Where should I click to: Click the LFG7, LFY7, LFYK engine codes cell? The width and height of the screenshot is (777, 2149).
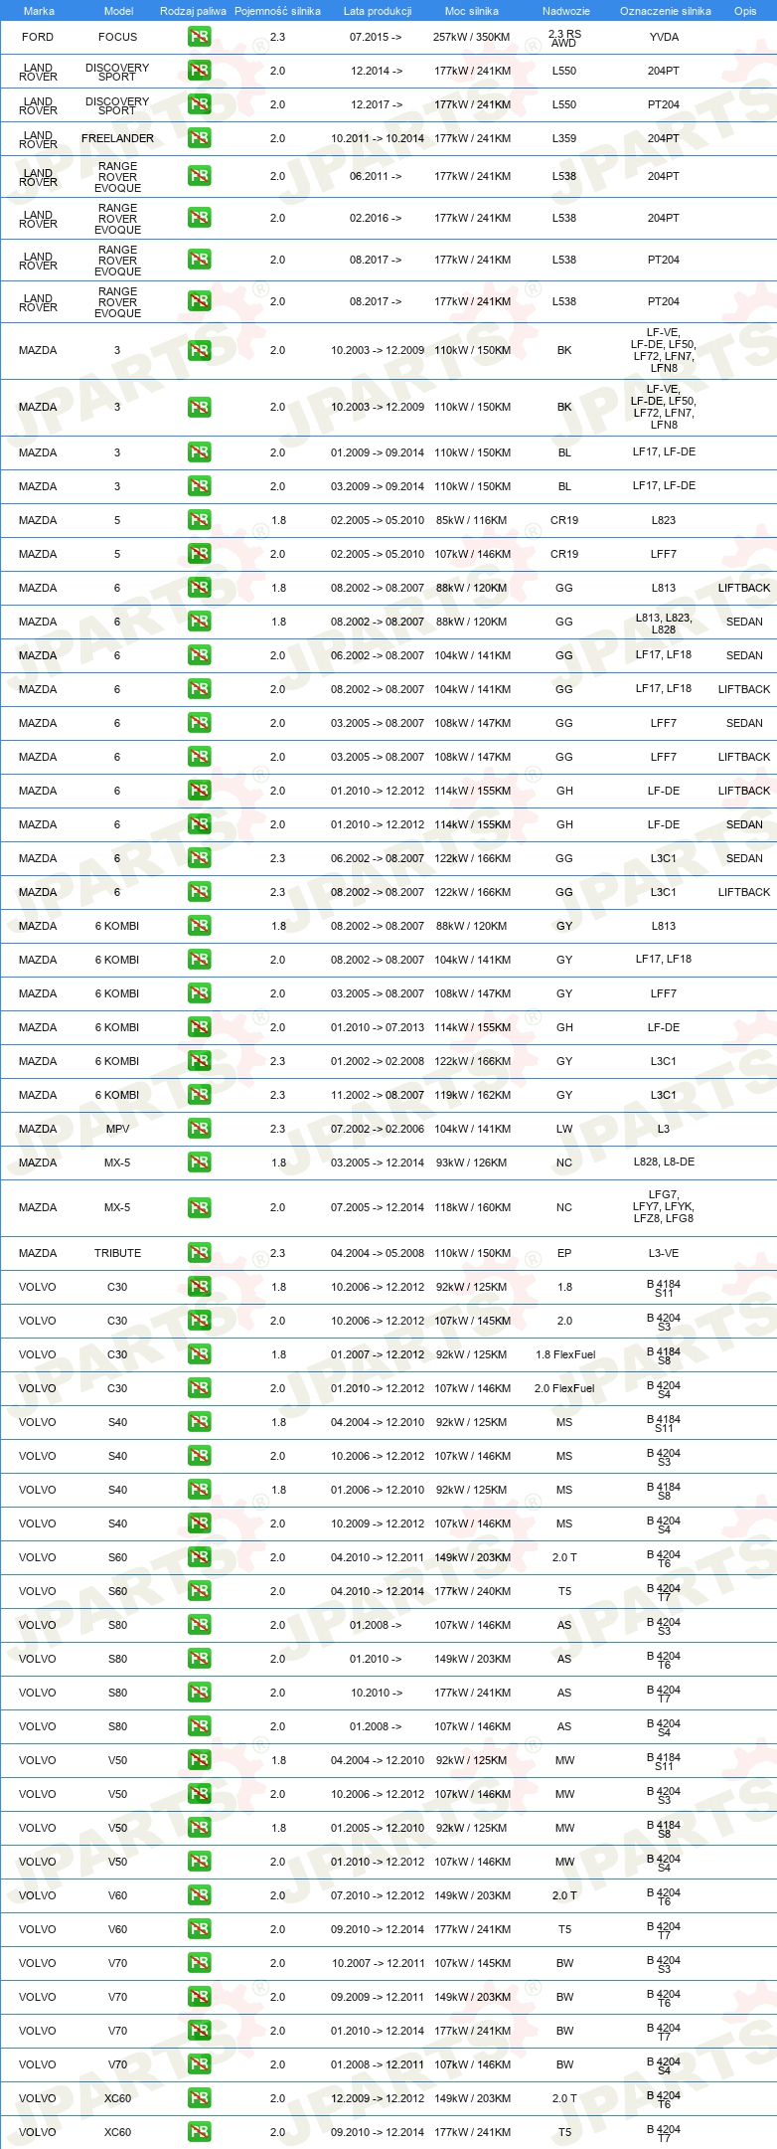(664, 1206)
